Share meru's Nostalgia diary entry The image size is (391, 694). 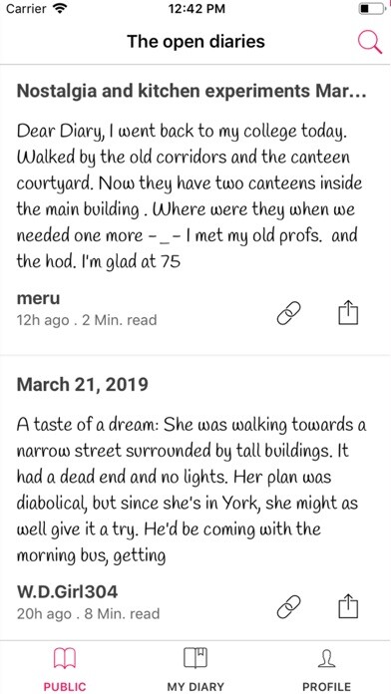(x=348, y=313)
